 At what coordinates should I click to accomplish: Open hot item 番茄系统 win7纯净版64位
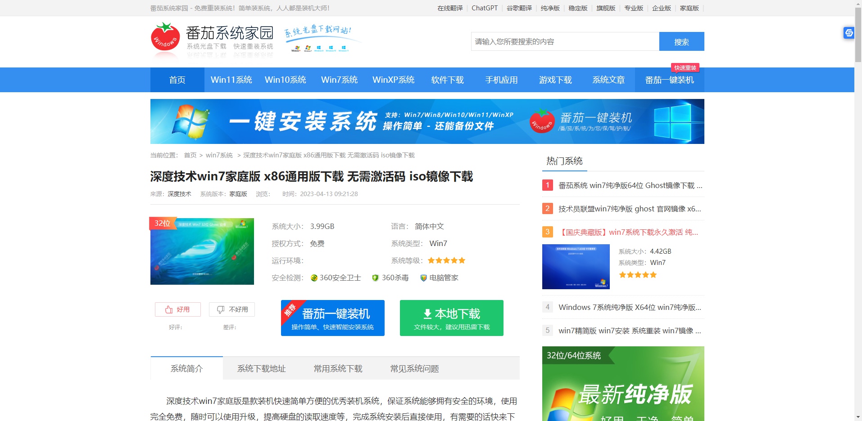[630, 185]
